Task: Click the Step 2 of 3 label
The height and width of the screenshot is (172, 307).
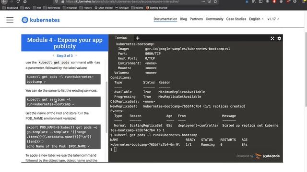Action: tap(65, 55)
